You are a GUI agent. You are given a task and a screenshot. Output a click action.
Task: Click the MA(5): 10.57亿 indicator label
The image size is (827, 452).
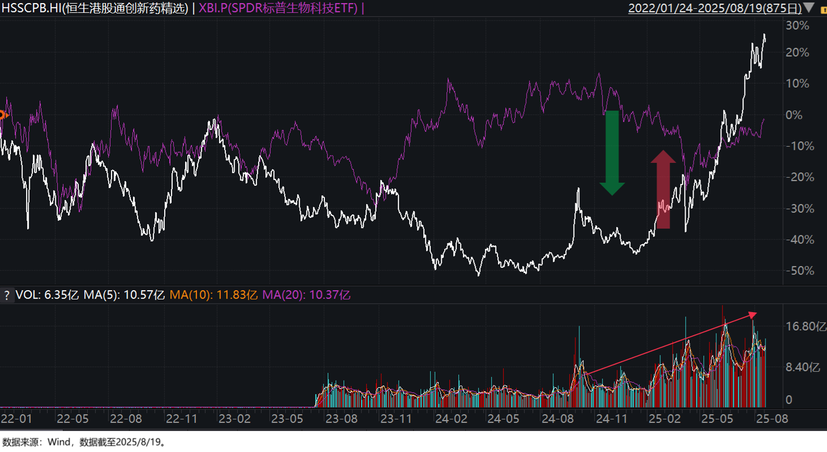click(124, 295)
